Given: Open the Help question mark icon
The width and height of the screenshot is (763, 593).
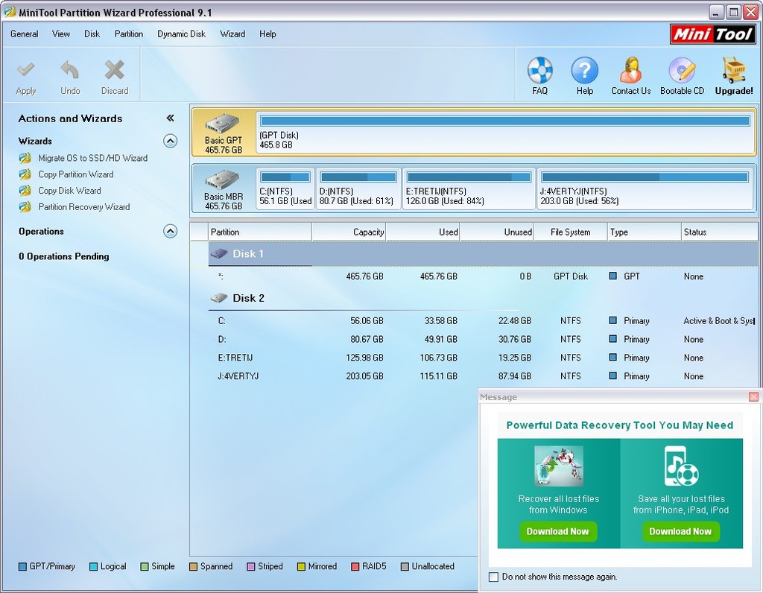Looking at the screenshot, I should (x=584, y=70).
